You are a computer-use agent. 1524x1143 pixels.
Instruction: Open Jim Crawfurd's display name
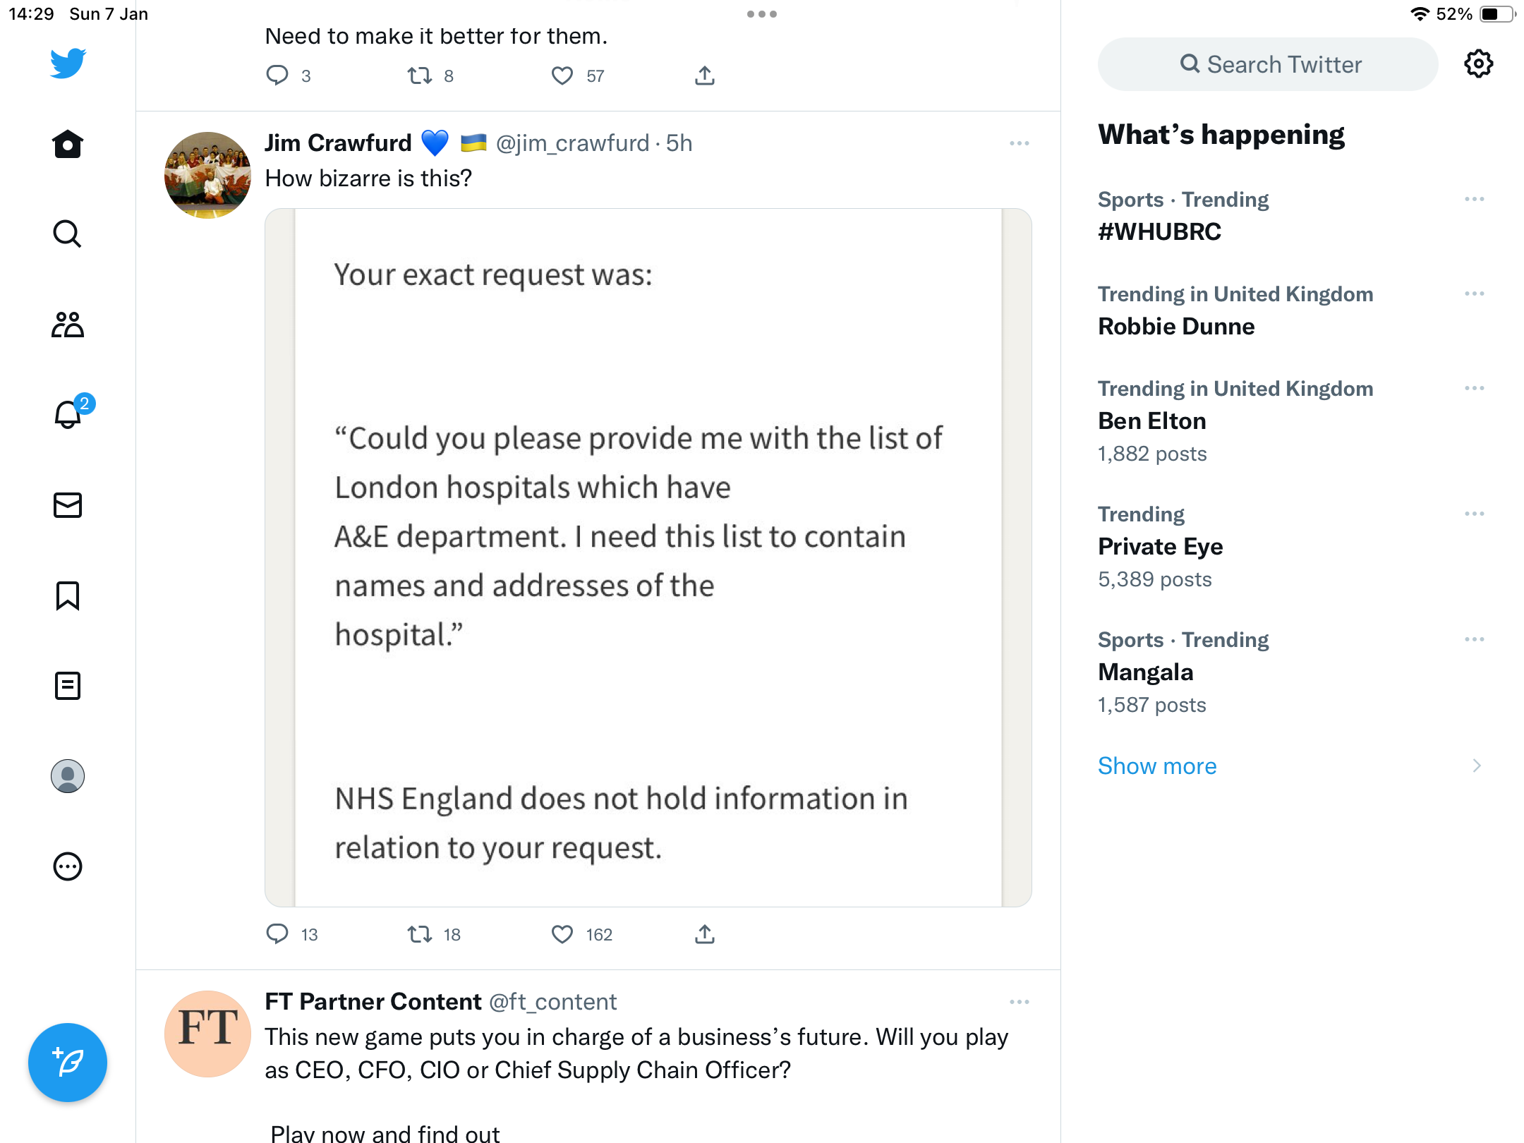(x=338, y=143)
